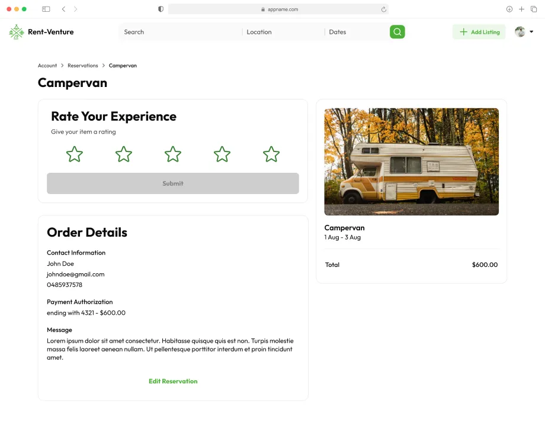Click the Message label
Image resolution: width=545 pixels, height=426 pixels.
59,330
